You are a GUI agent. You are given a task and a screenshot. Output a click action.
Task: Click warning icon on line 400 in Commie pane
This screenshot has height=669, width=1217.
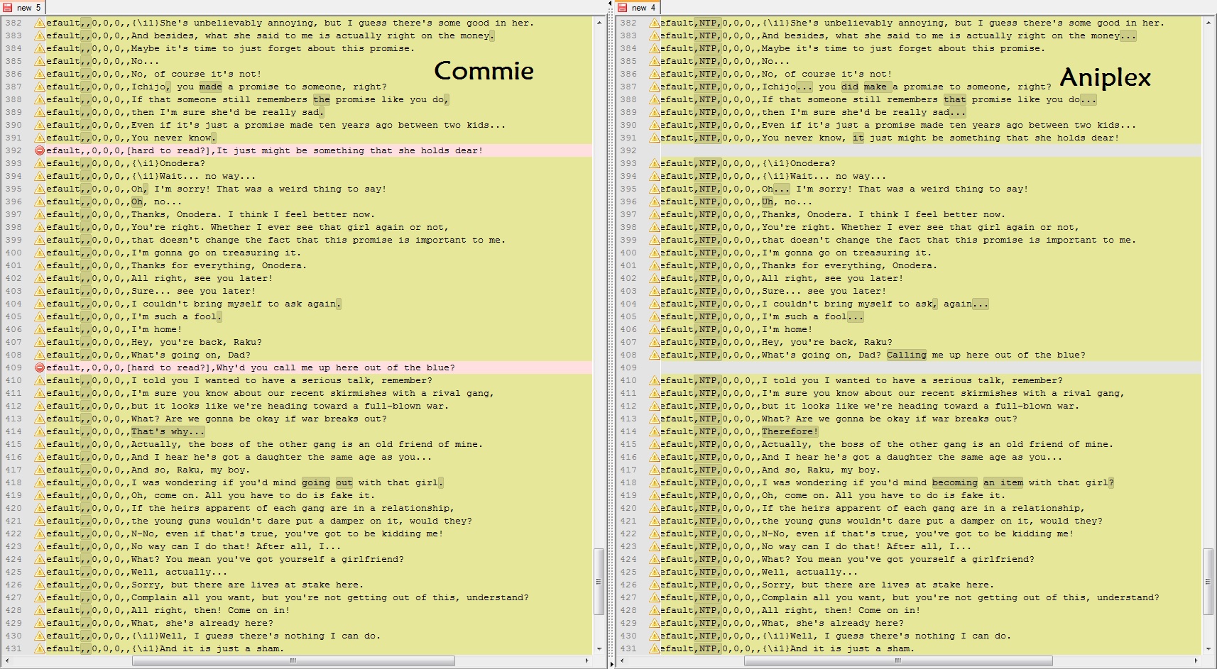click(40, 253)
